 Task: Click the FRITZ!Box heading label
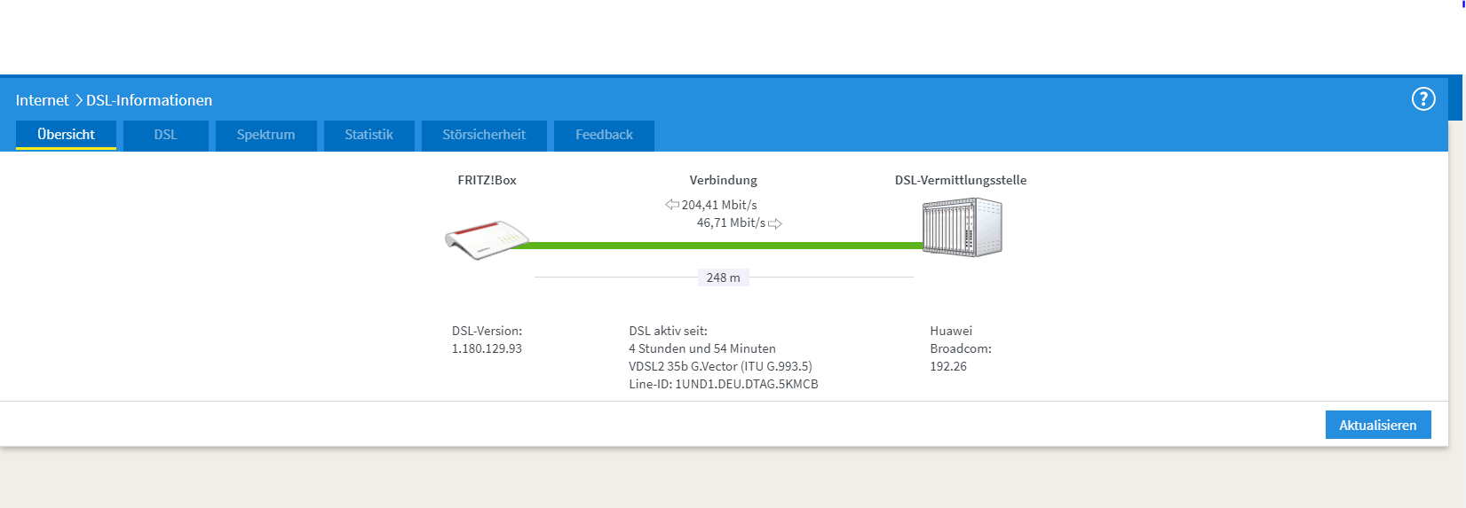[x=487, y=180]
